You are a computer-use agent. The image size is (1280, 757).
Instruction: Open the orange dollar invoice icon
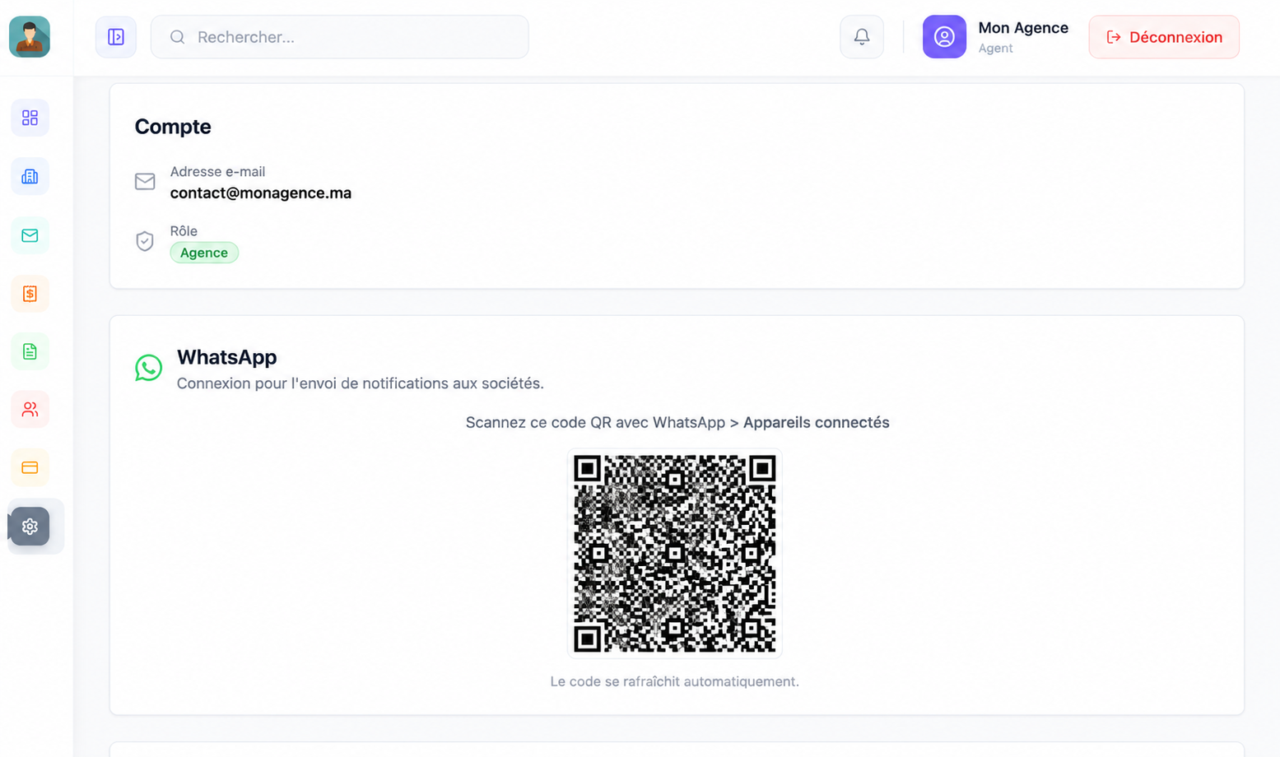[30, 294]
